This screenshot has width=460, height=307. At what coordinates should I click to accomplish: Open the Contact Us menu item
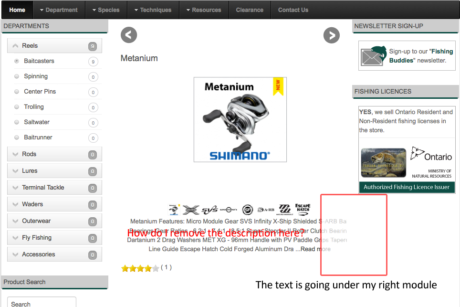tap(293, 10)
